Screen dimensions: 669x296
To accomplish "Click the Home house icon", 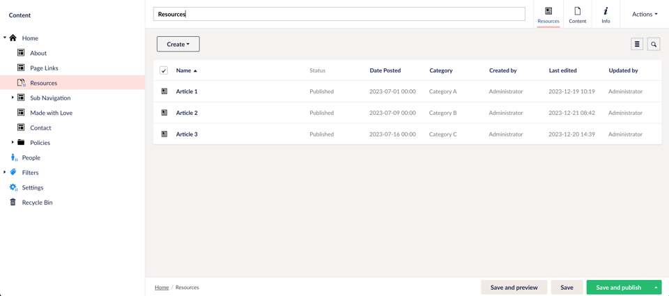I will pos(13,38).
